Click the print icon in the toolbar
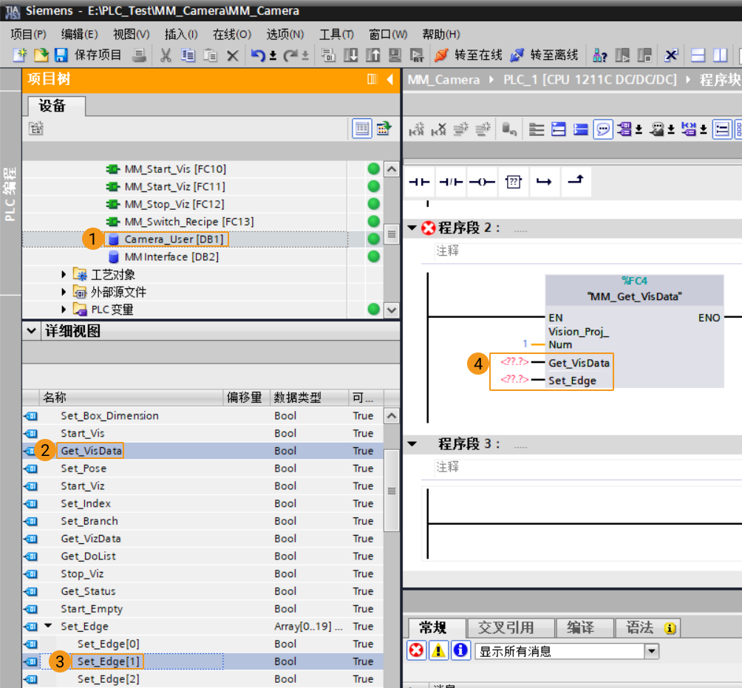This screenshot has width=742, height=688. pyautogui.click(x=139, y=55)
